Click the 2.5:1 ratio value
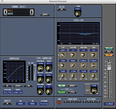 tap(49, 63)
